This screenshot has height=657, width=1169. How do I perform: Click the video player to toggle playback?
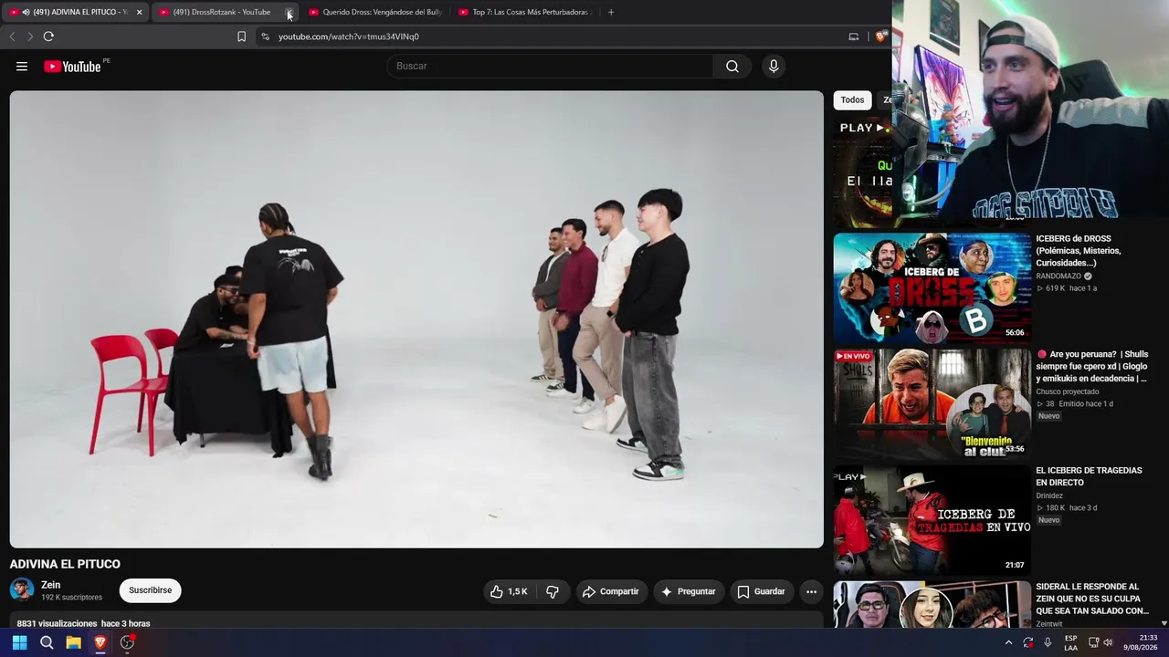pos(416,319)
